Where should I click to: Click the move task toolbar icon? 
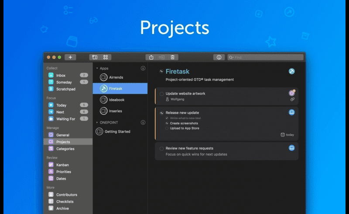(162, 57)
